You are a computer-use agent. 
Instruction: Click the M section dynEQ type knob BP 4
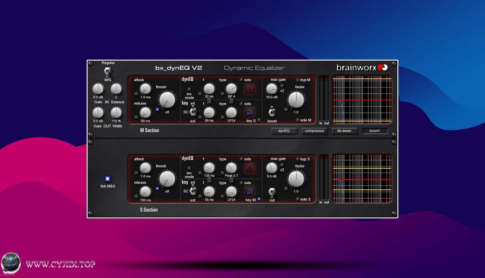231,89
